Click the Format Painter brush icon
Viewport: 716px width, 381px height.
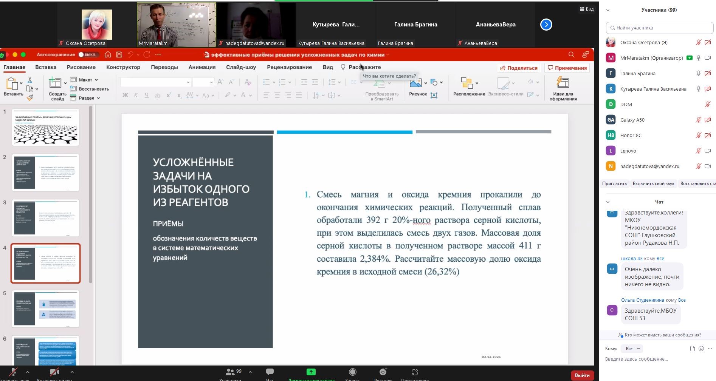pyautogui.click(x=30, y=97)
